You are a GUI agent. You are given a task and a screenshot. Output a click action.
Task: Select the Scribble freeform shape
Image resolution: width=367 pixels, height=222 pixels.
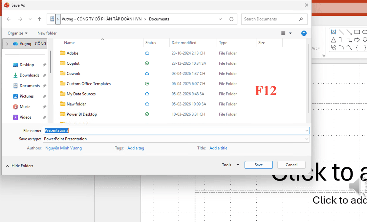click(x=334, y=48)
